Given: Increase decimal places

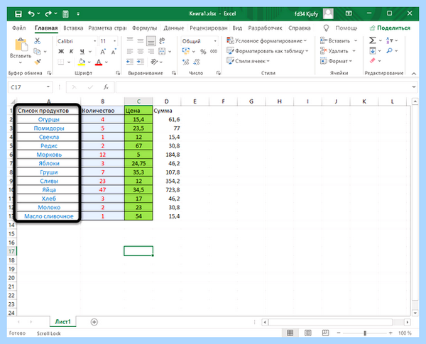Looking at the screenshot, I should pyautogui.click(x=186, y=62).
